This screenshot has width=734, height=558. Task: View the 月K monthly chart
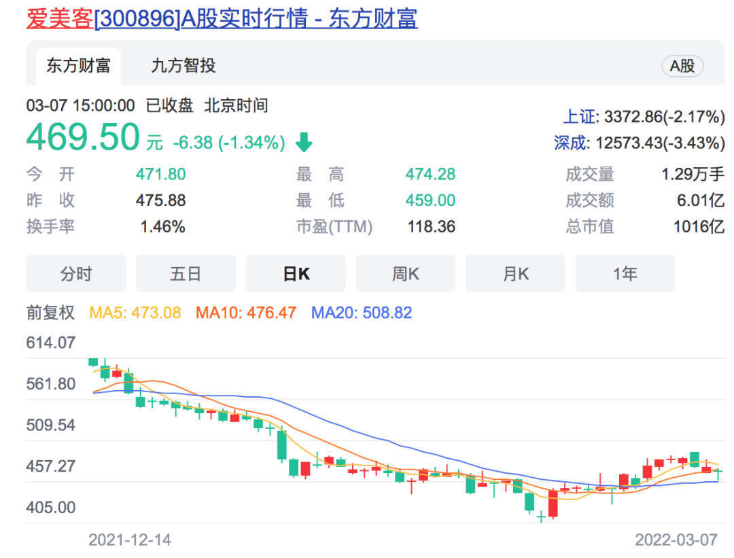point(515,273)
